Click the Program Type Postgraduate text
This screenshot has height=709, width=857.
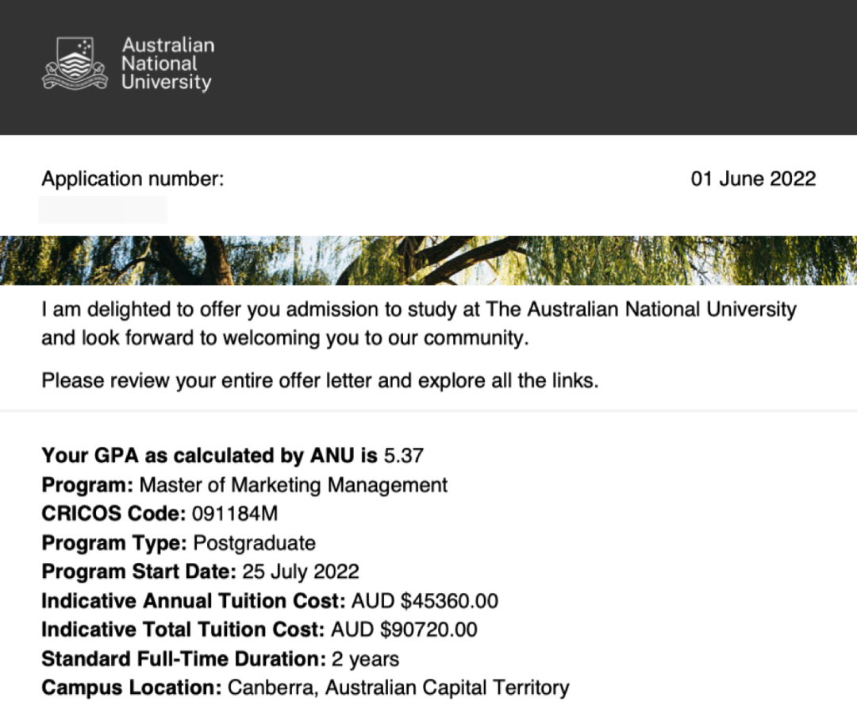click(x=254, y=543)
